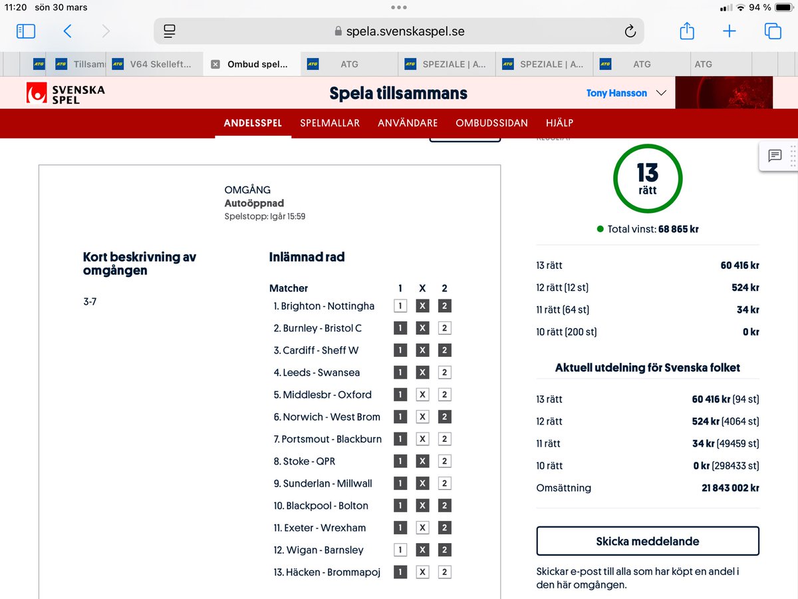798x599 pixels.
Task: Toggle X for Blackpool - Bolton
Action: coord(422,506)
